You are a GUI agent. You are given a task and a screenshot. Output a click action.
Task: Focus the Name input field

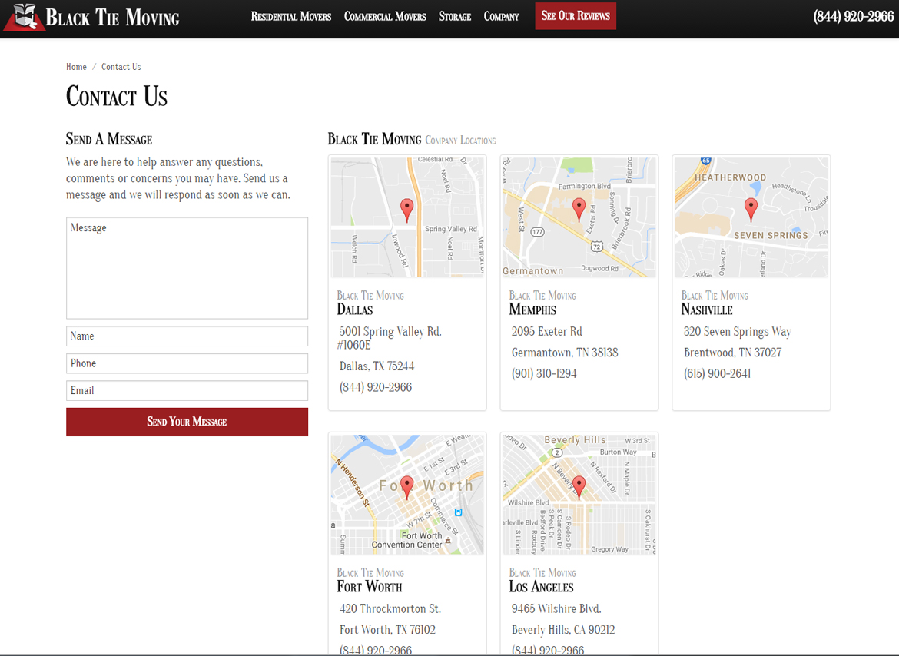[187, 336]
